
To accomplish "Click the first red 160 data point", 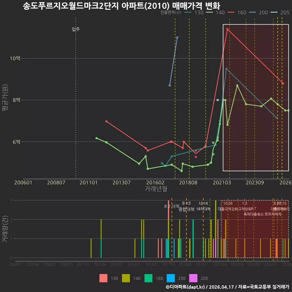I will pos(106,121).
